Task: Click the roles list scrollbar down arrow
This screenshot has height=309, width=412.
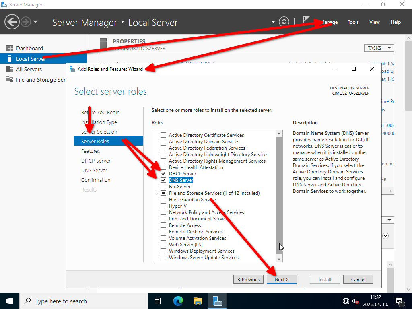Action: click(x=279, y=259)
